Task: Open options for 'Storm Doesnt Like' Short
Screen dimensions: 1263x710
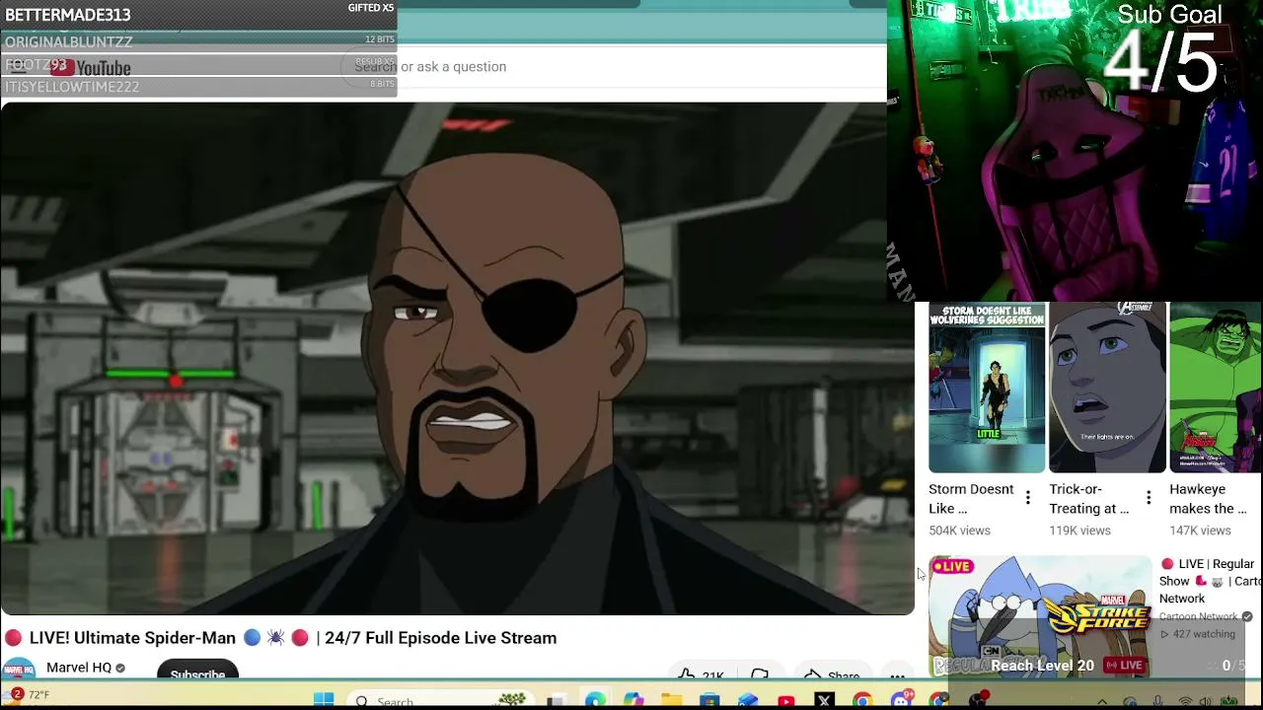Action: 1028,498
